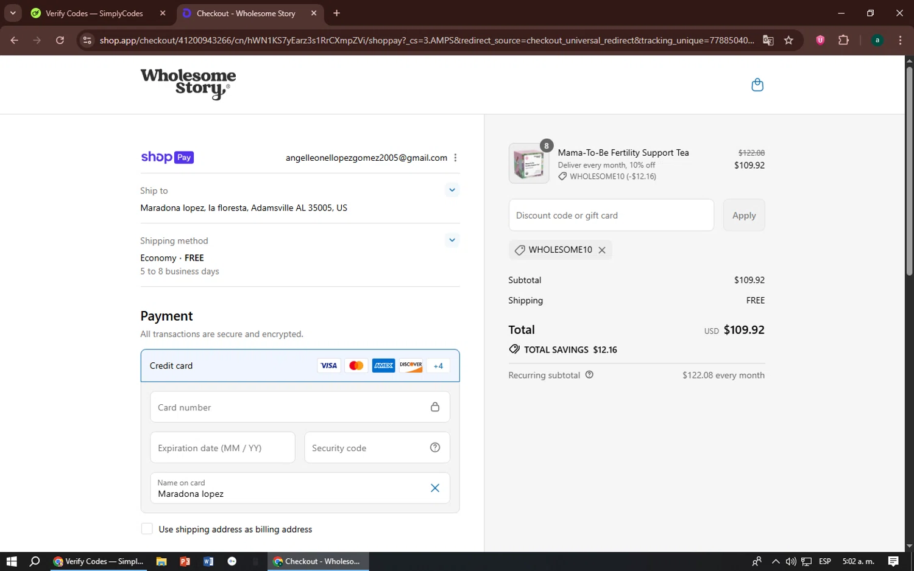The height and width of the screenshot is (571, 914).
Task: Click the page vertical scrollbar
Action: [909, 170]
